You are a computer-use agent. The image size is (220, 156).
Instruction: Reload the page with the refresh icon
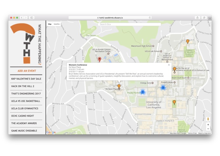click(150, 18)
